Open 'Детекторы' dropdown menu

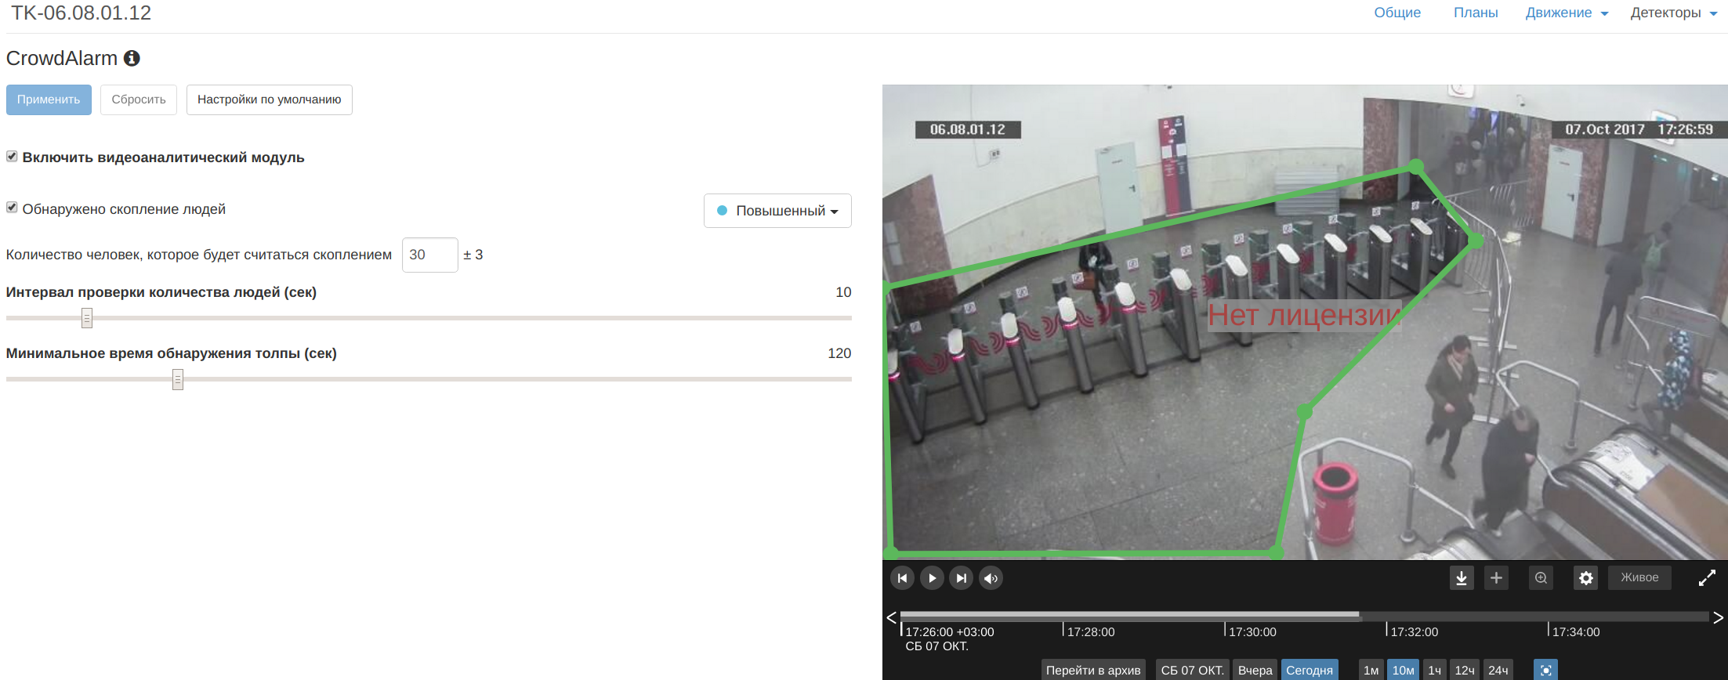coord(1674,13)
